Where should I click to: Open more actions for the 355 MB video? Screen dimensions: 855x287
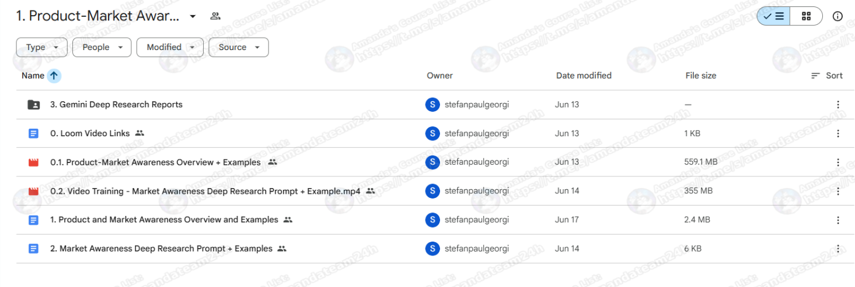coord(837,191)
